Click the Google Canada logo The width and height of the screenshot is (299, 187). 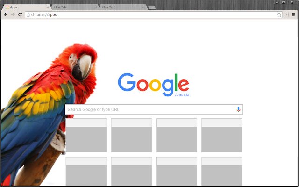pos(154,85)
